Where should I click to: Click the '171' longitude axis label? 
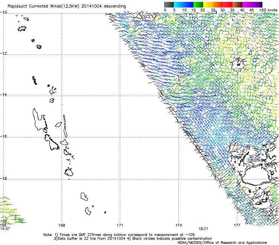[120, 225]
